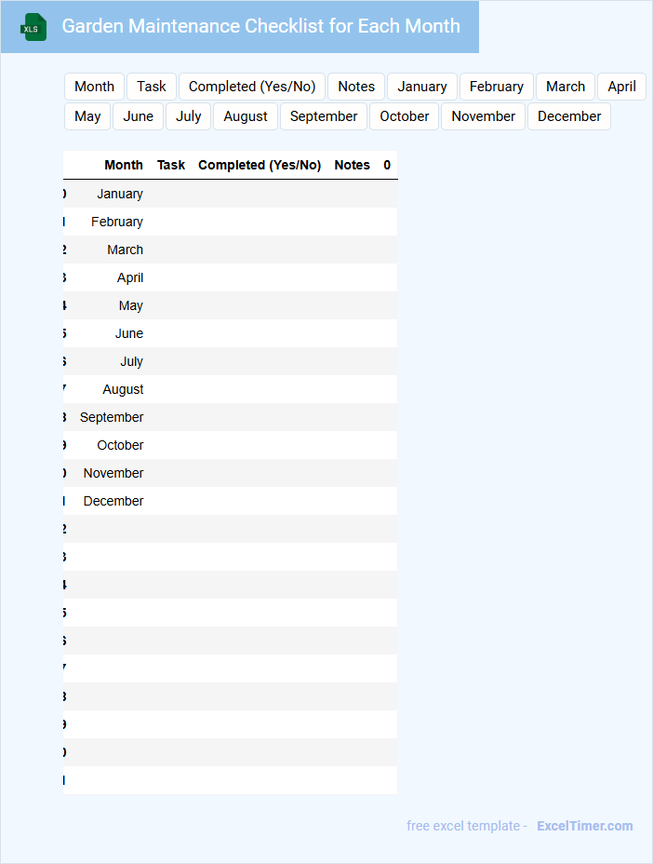
Task: Select the Month tag button
Action: (x=94, y=87)
